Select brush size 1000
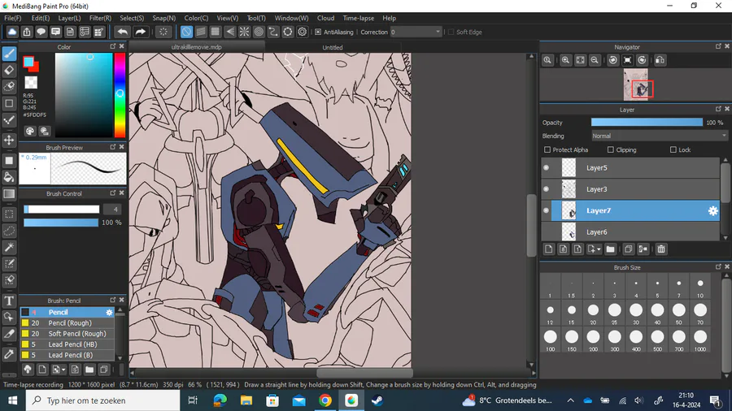732x411 pixels. point(700,340)
